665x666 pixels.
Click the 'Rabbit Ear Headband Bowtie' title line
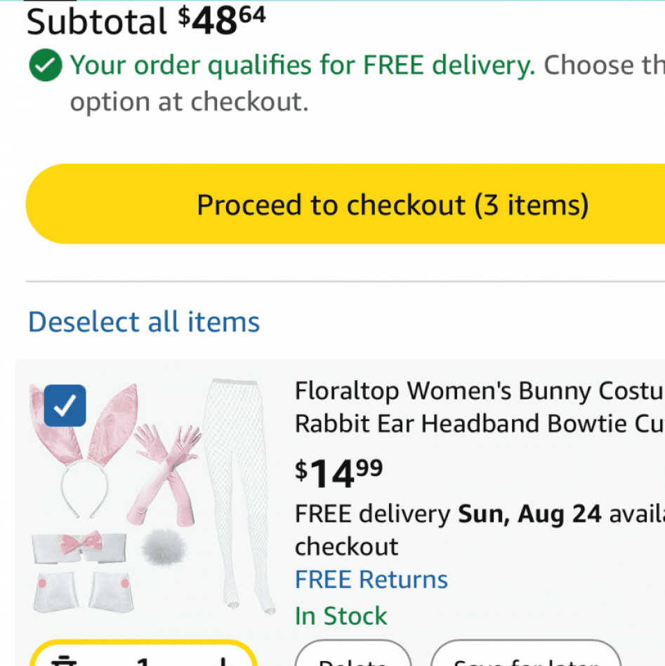pyautogui.click(x=480, y=423)
